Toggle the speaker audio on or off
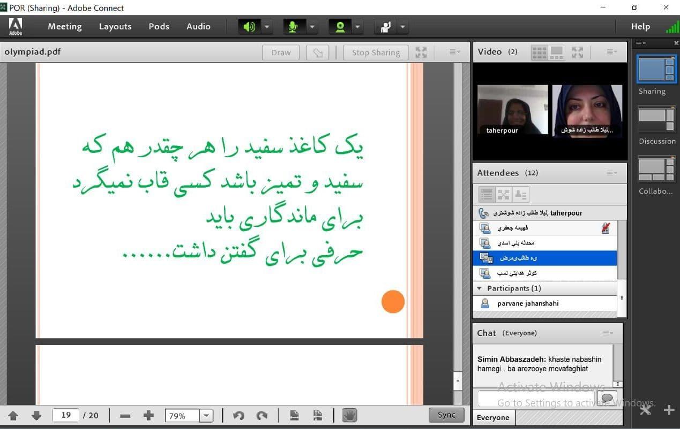Screen dimensions: 680x429 [249, 27]
